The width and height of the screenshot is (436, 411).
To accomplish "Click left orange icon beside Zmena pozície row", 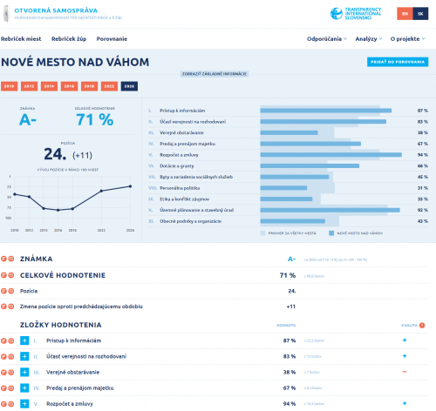I will (x=3, y=307).
